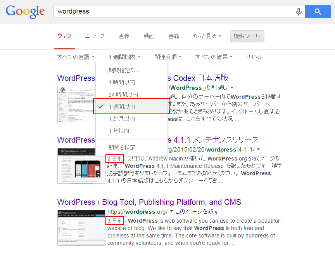Click the このページを訳す translate link
Image resolution: width=335 pixels, height=253 pixels.
(x=197, y=212)
